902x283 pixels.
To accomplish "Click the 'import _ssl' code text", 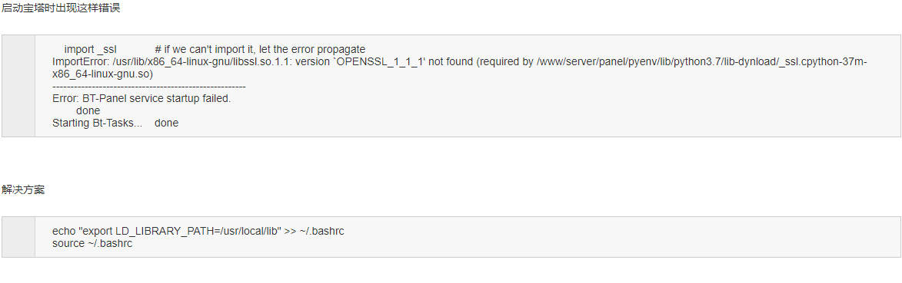I will pos(90,49).
